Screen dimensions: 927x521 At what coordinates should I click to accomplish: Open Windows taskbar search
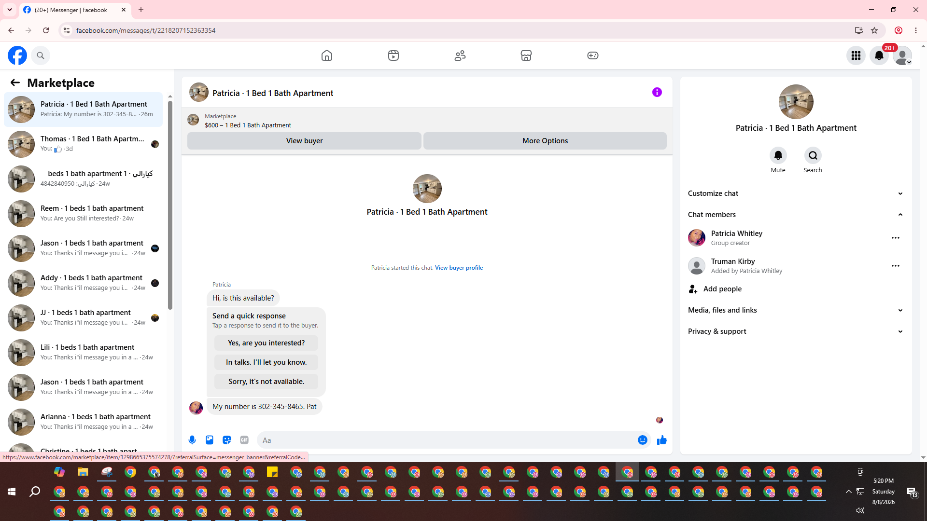[35, 492]
